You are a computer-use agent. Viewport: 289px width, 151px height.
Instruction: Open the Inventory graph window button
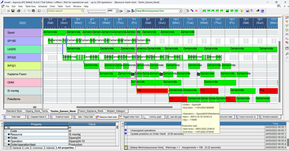coord(153,117)
